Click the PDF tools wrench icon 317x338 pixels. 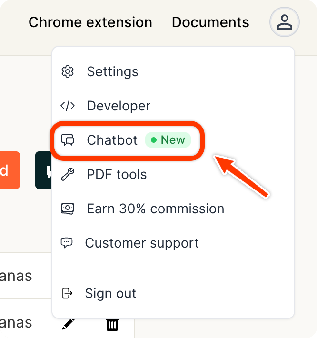[x=68, y=175]
